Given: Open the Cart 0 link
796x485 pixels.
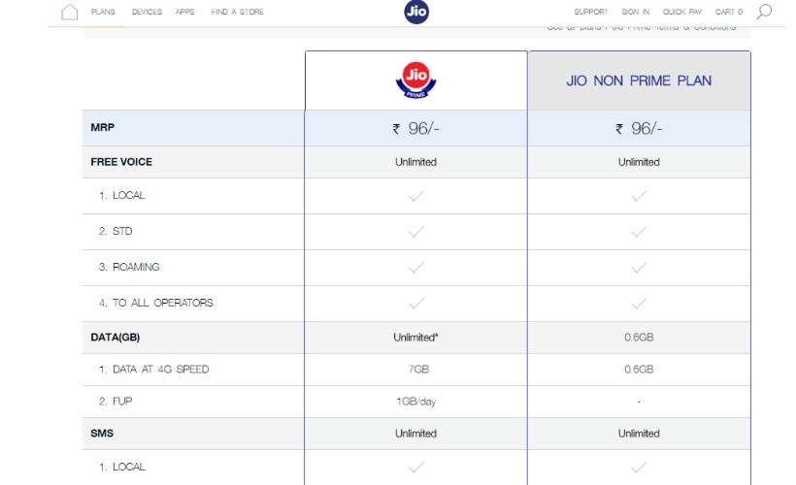Looking at the screenshot, I should (729, 12).
